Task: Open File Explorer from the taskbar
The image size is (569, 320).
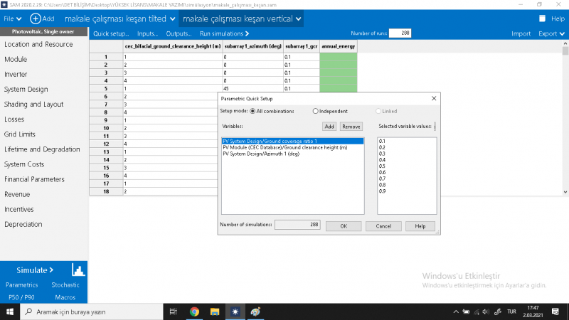Action: click(214, 311)
